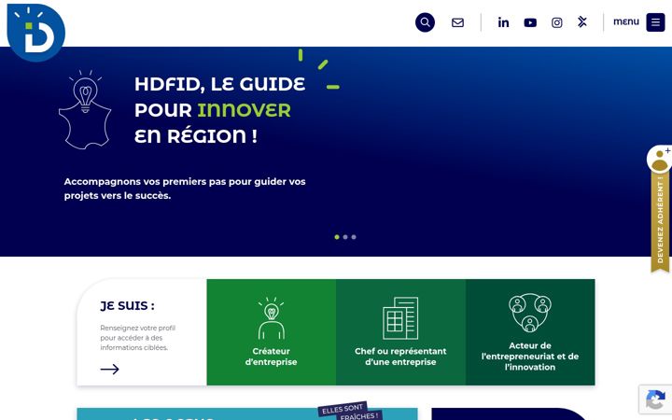The image size is (672, 420).
Task: Click the HDFID logo in the header
Action: (36, 32)
